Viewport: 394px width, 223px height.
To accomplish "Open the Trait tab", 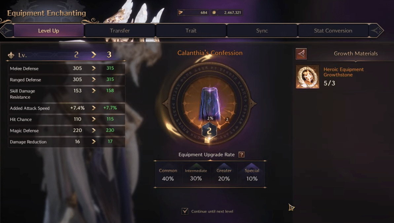I will click(x=191, y=31).
